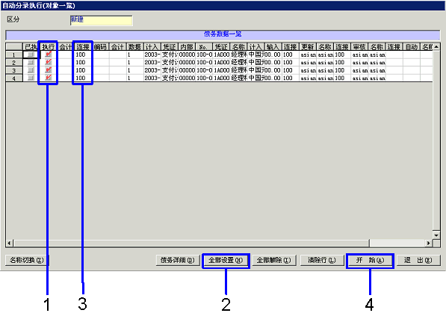This screenshot has width=446, height=316.
Task: Click the horizontal scrollbar left arrow
Action: pyautogui.click(x=10, y=244)
